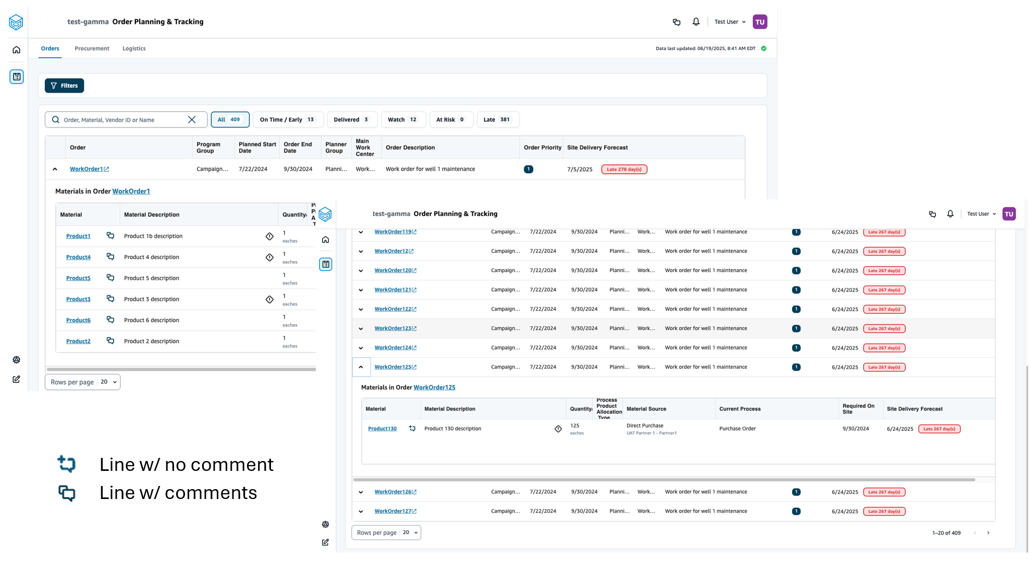Image resolution: width=1036 pixels, height=563 pixels.
Task: Clear search field with the X icon
Action: click(x=192, y=120)
